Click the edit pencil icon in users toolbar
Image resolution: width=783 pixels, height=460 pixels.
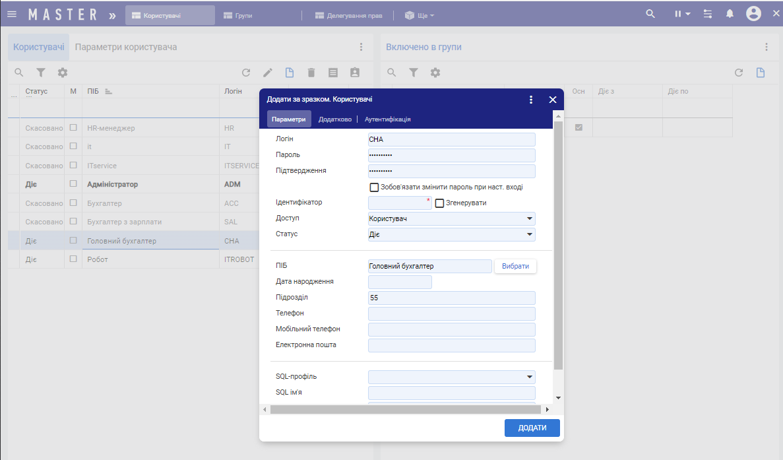tap(268, 73)
